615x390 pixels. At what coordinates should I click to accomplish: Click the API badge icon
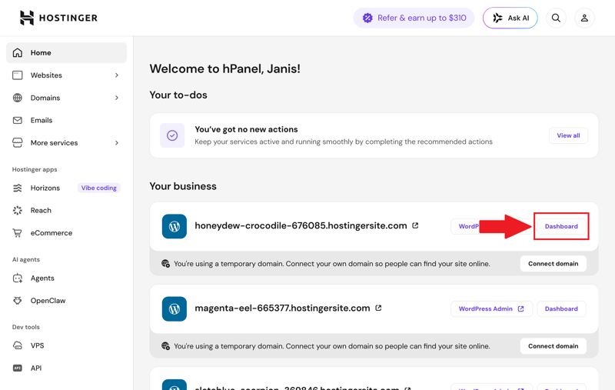coord(17,368)
